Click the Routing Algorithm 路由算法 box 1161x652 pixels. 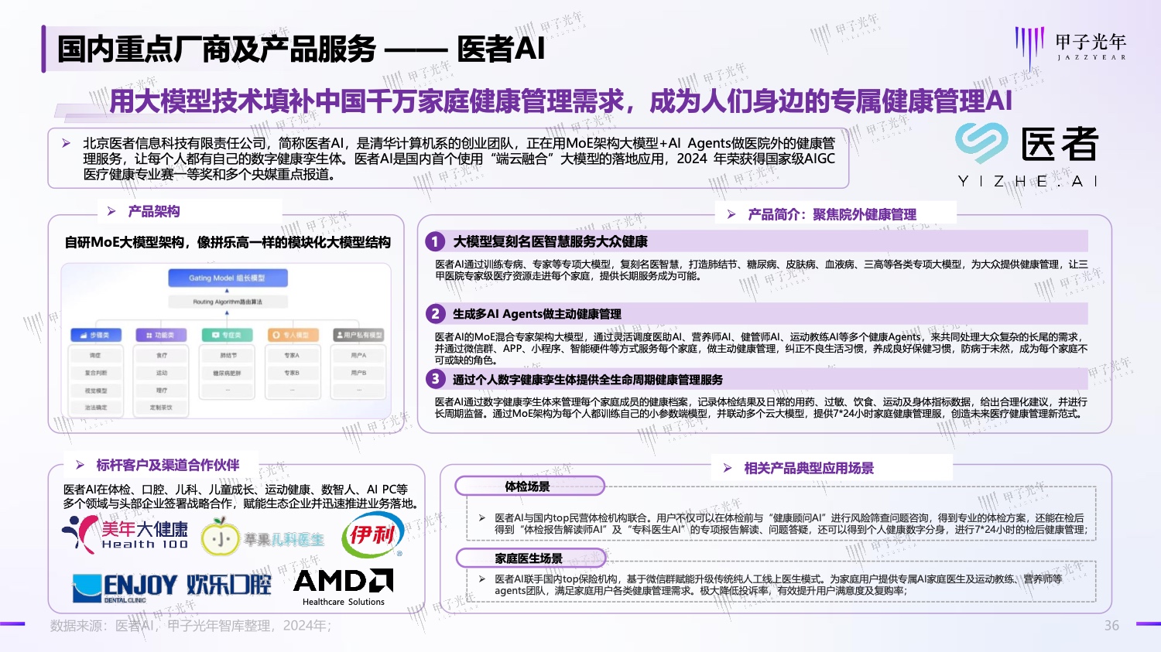point(227,302)
